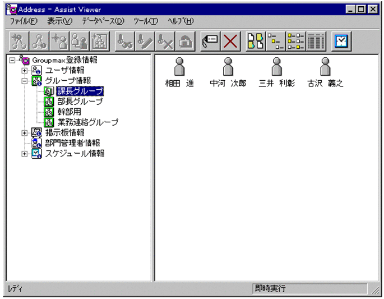
Task: Expand the スケジュール情報 tree node
Action: point(24,154)
